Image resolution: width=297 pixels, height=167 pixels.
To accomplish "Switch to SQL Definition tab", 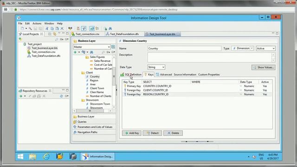I will 131,75.
